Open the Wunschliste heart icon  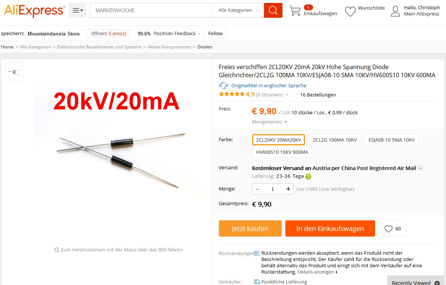tap(350, 11)
